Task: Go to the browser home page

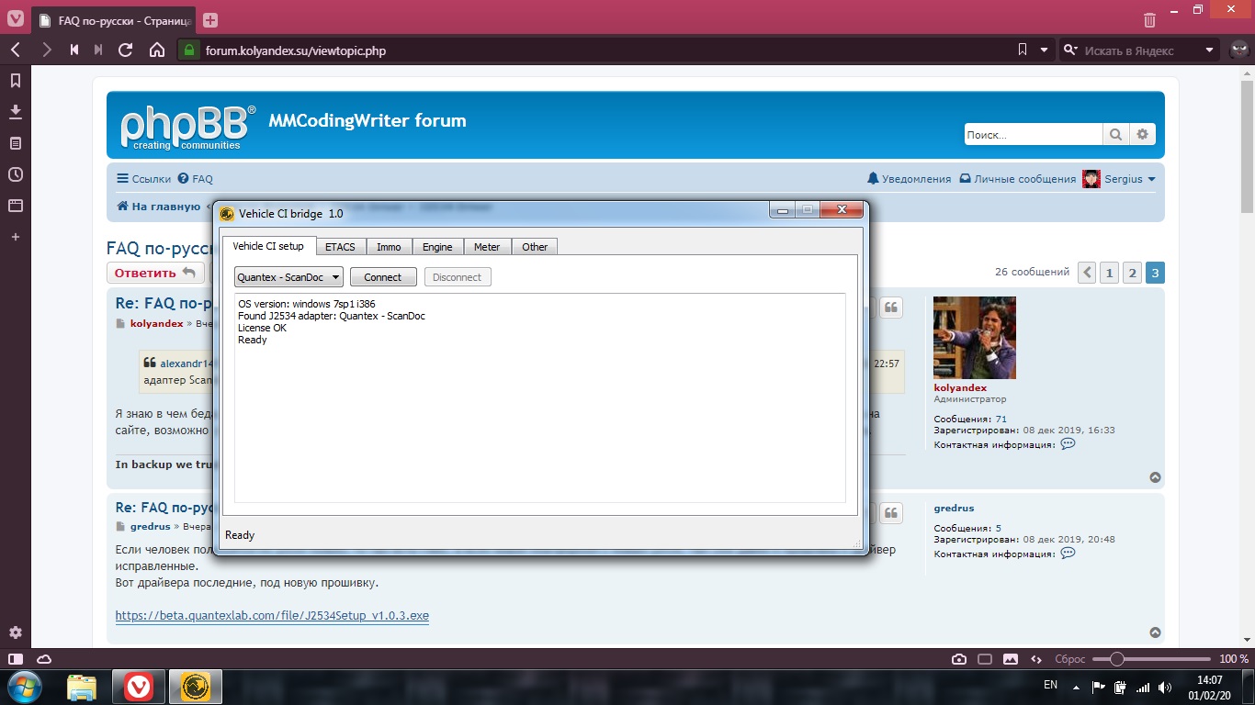Action: tap(157, 50)
